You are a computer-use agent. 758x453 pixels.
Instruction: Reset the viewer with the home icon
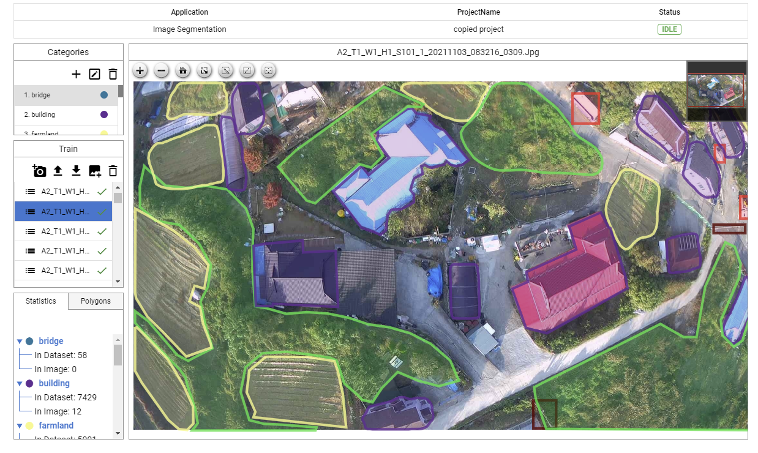183,70
